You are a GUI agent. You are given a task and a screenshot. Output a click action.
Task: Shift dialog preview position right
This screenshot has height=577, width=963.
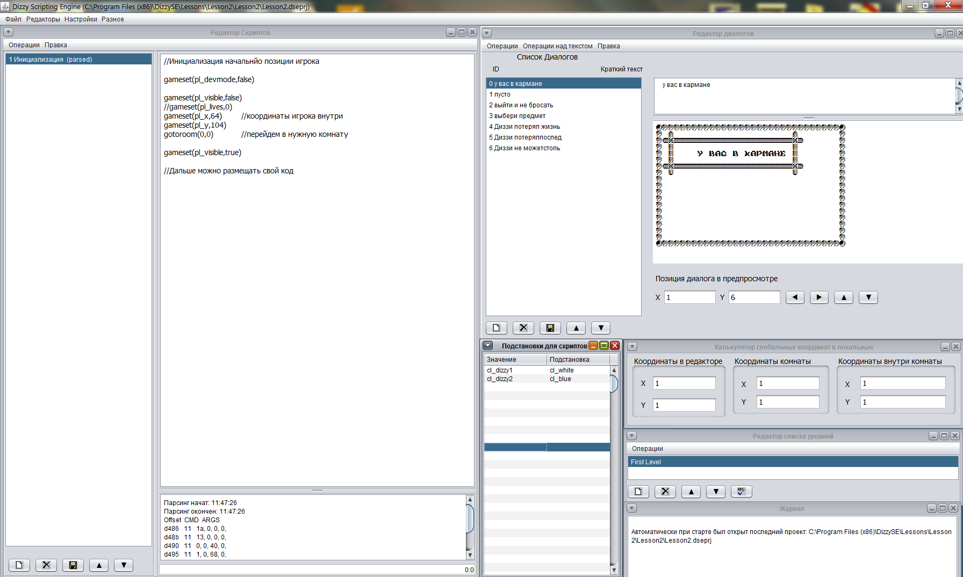coord(819,297)
